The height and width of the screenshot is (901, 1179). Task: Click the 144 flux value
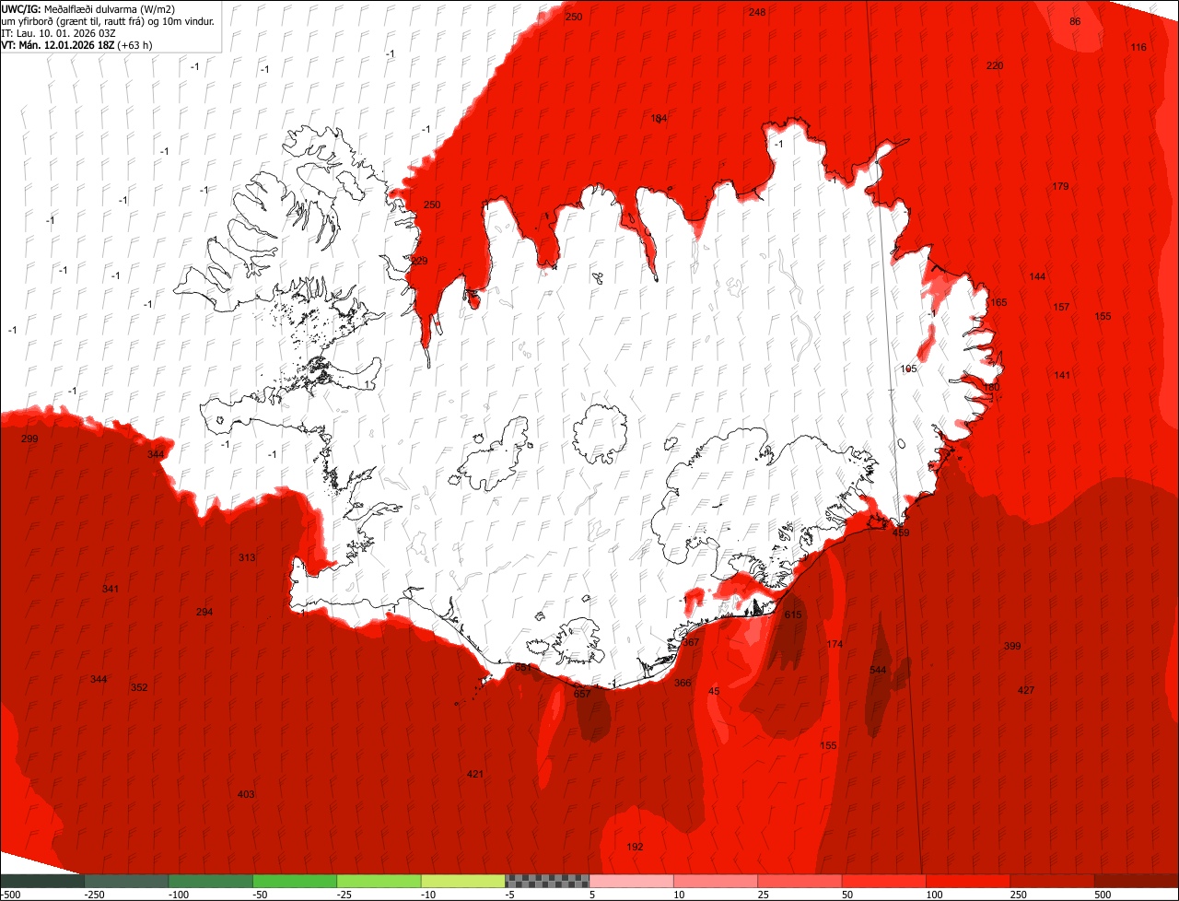(1037, 276)
